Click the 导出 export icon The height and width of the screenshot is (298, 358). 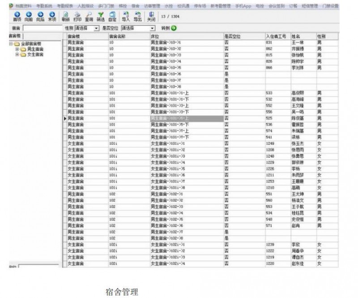click(x=137, y=17)
